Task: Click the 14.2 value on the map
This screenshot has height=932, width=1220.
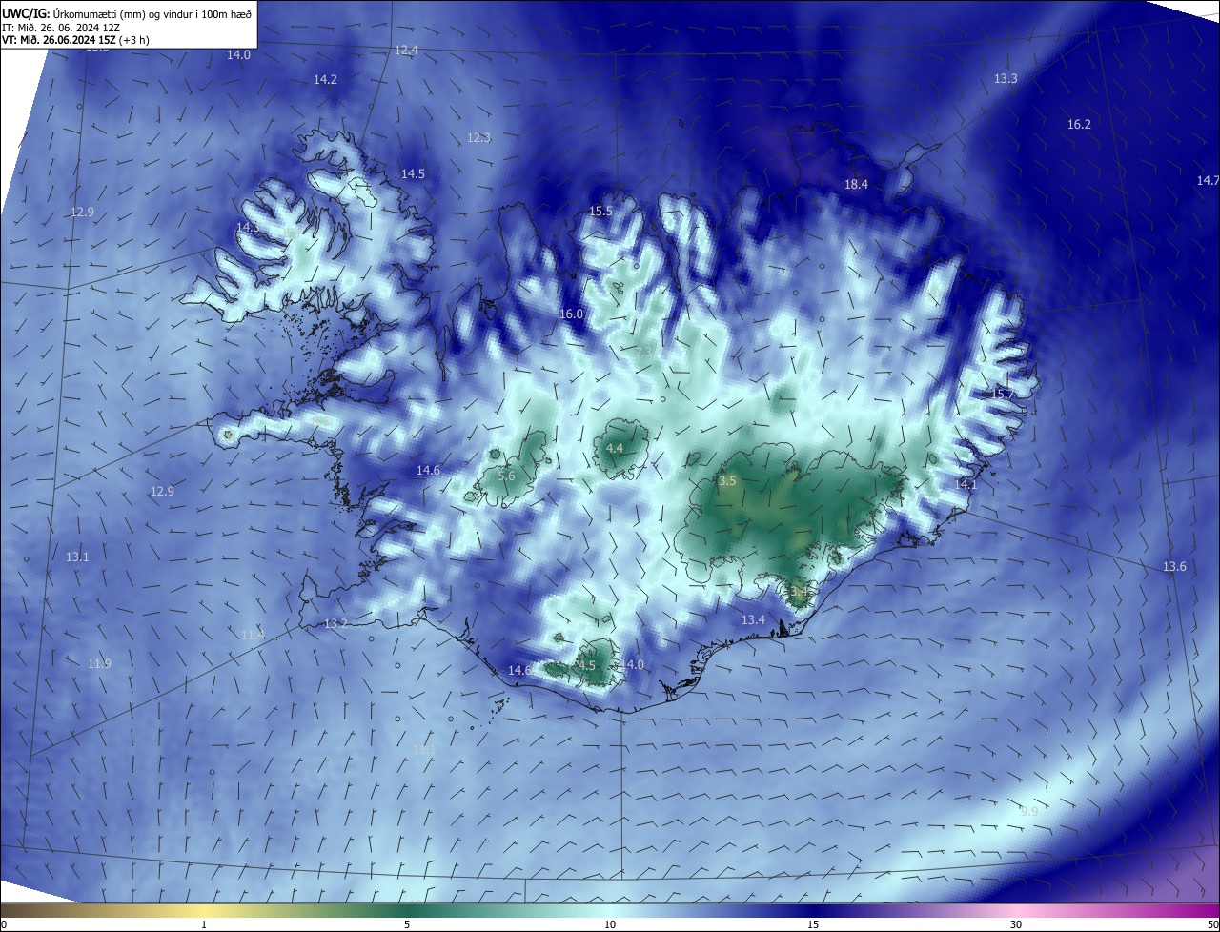Action: 325,79
